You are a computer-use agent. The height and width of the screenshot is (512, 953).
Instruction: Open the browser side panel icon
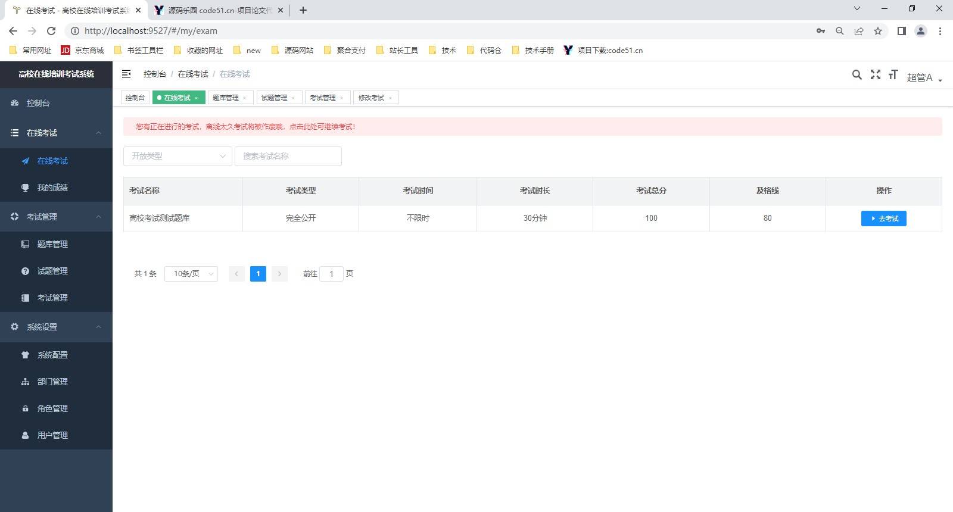coord(902,31)
